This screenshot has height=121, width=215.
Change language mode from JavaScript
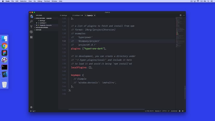tap(173, 111)
